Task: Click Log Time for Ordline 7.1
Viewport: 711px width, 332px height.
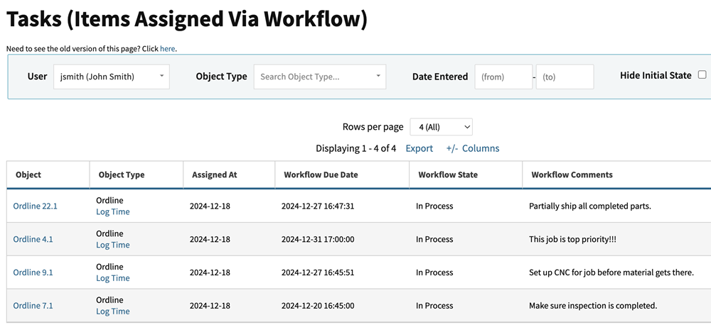Action: 112,311
